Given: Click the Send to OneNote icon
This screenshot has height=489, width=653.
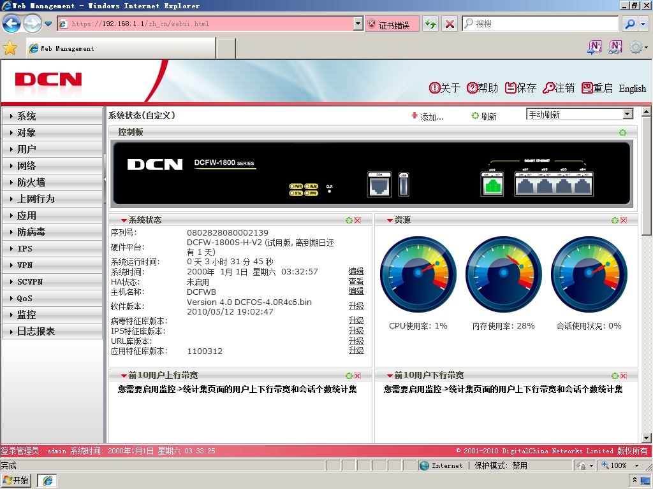Looking at the screenshot, I should (x=594, y=47).
